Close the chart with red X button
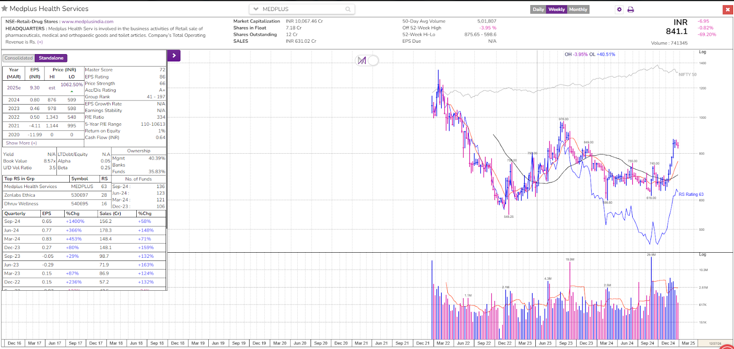 pyautogui.click(x=728, y=9)
